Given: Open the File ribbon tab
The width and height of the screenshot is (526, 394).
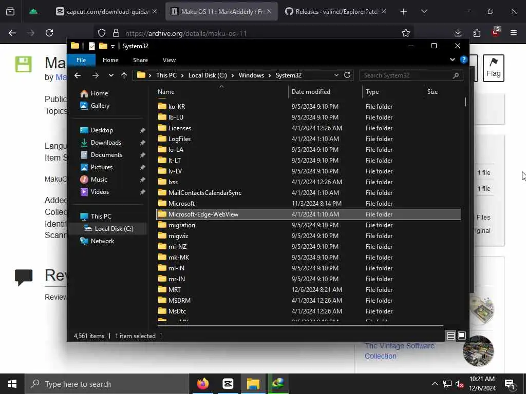Looking at the screenshot, I should tap(81, 60).
